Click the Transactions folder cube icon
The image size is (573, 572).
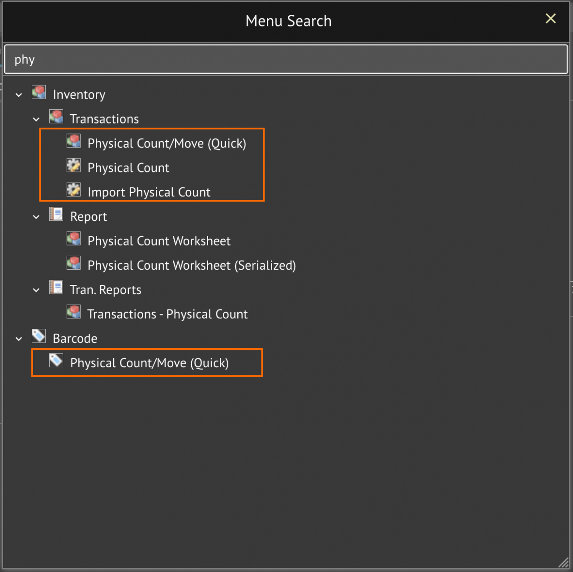(x=56, y=116)
